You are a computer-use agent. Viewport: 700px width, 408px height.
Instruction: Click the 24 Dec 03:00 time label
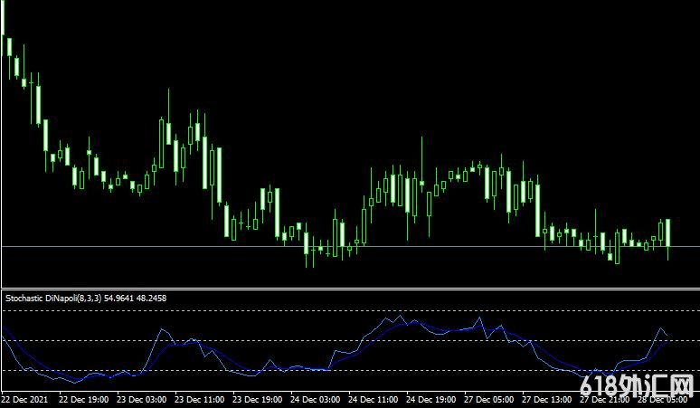[315, 399]
